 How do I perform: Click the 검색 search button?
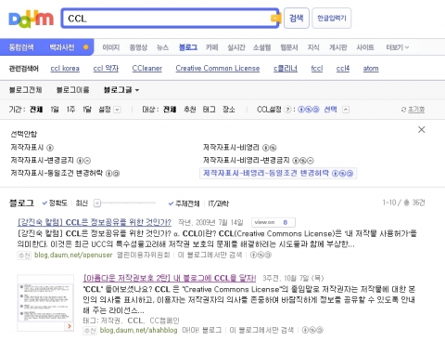coord(297,19)
